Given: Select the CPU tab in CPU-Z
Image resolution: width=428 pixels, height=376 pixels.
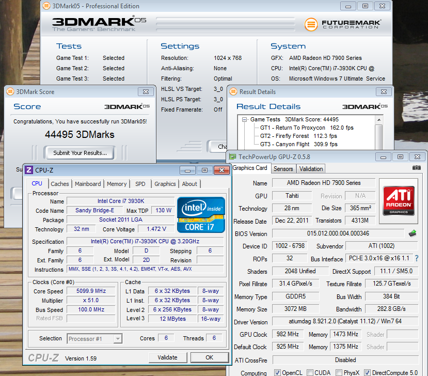Looking at the screenshot, I should pyautogui.click(x=37, y=183).
